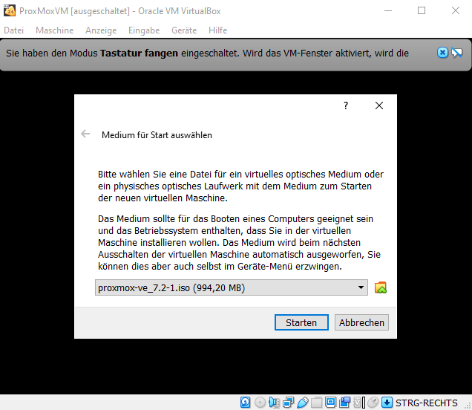Open the Datei menu

(x=13, y=30)
